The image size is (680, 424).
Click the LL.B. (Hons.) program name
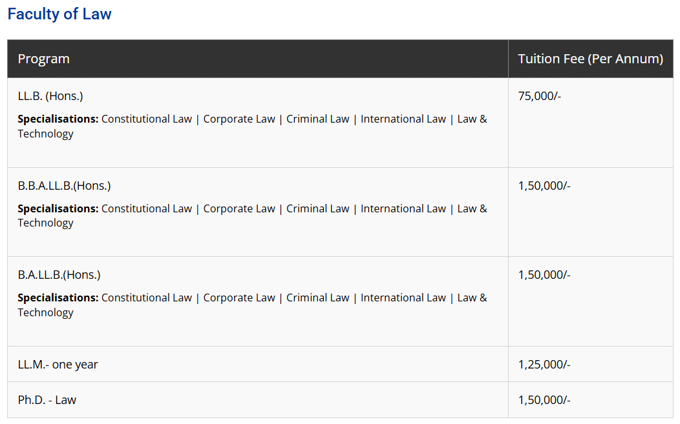click(x=50, y=96)
